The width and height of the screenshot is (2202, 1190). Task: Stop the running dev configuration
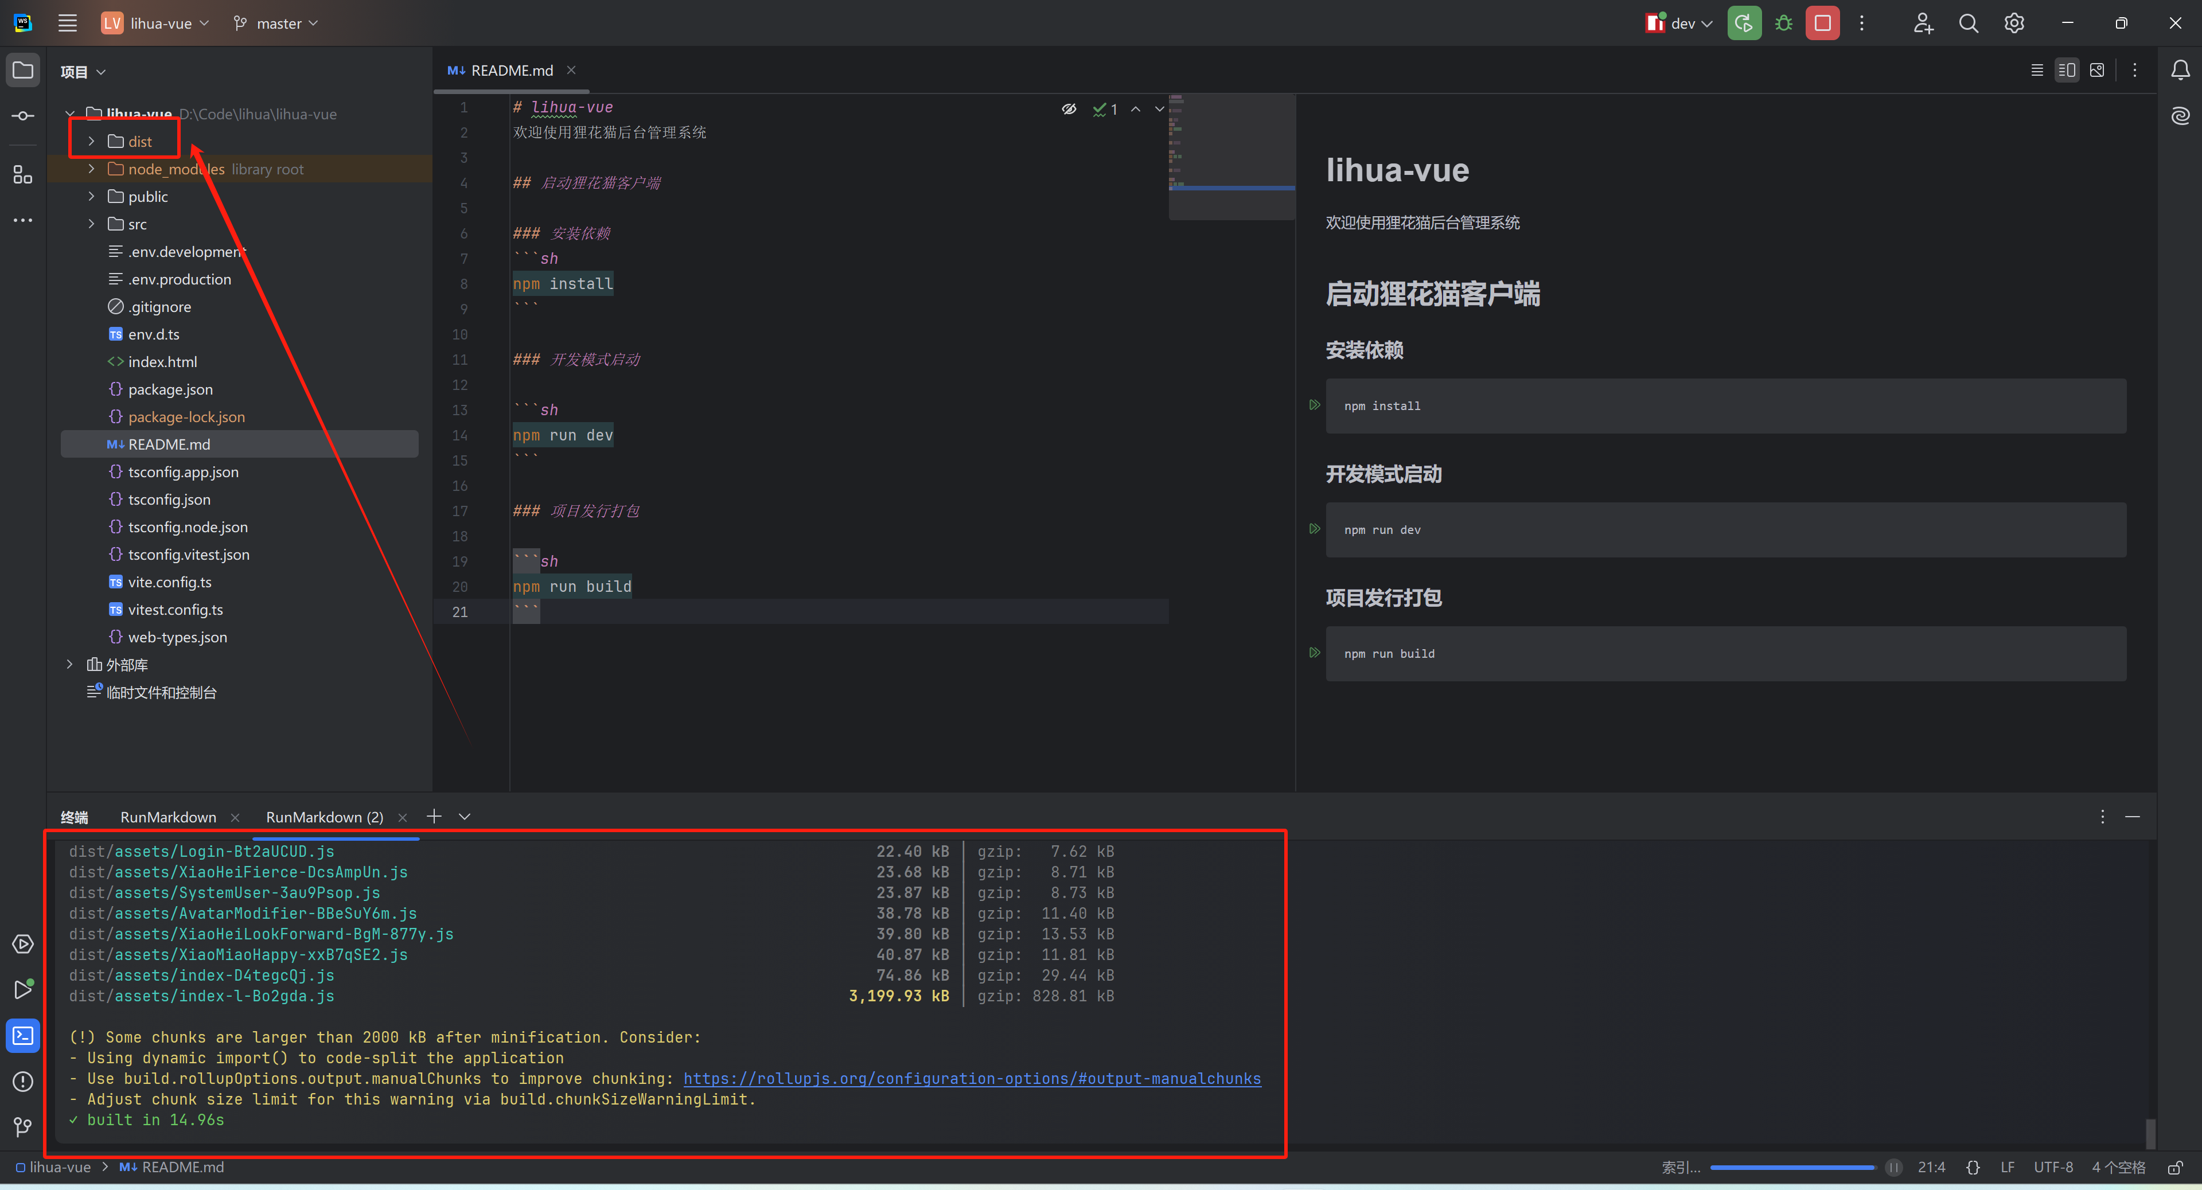pos(1822,23)
